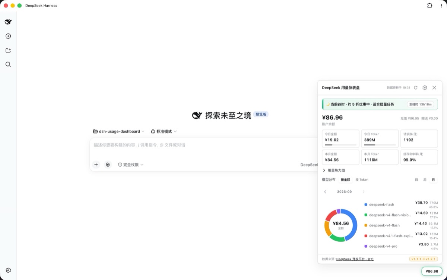Go to the next month arrow
This screenshot has height=280, width=447.
coord(364,192)
